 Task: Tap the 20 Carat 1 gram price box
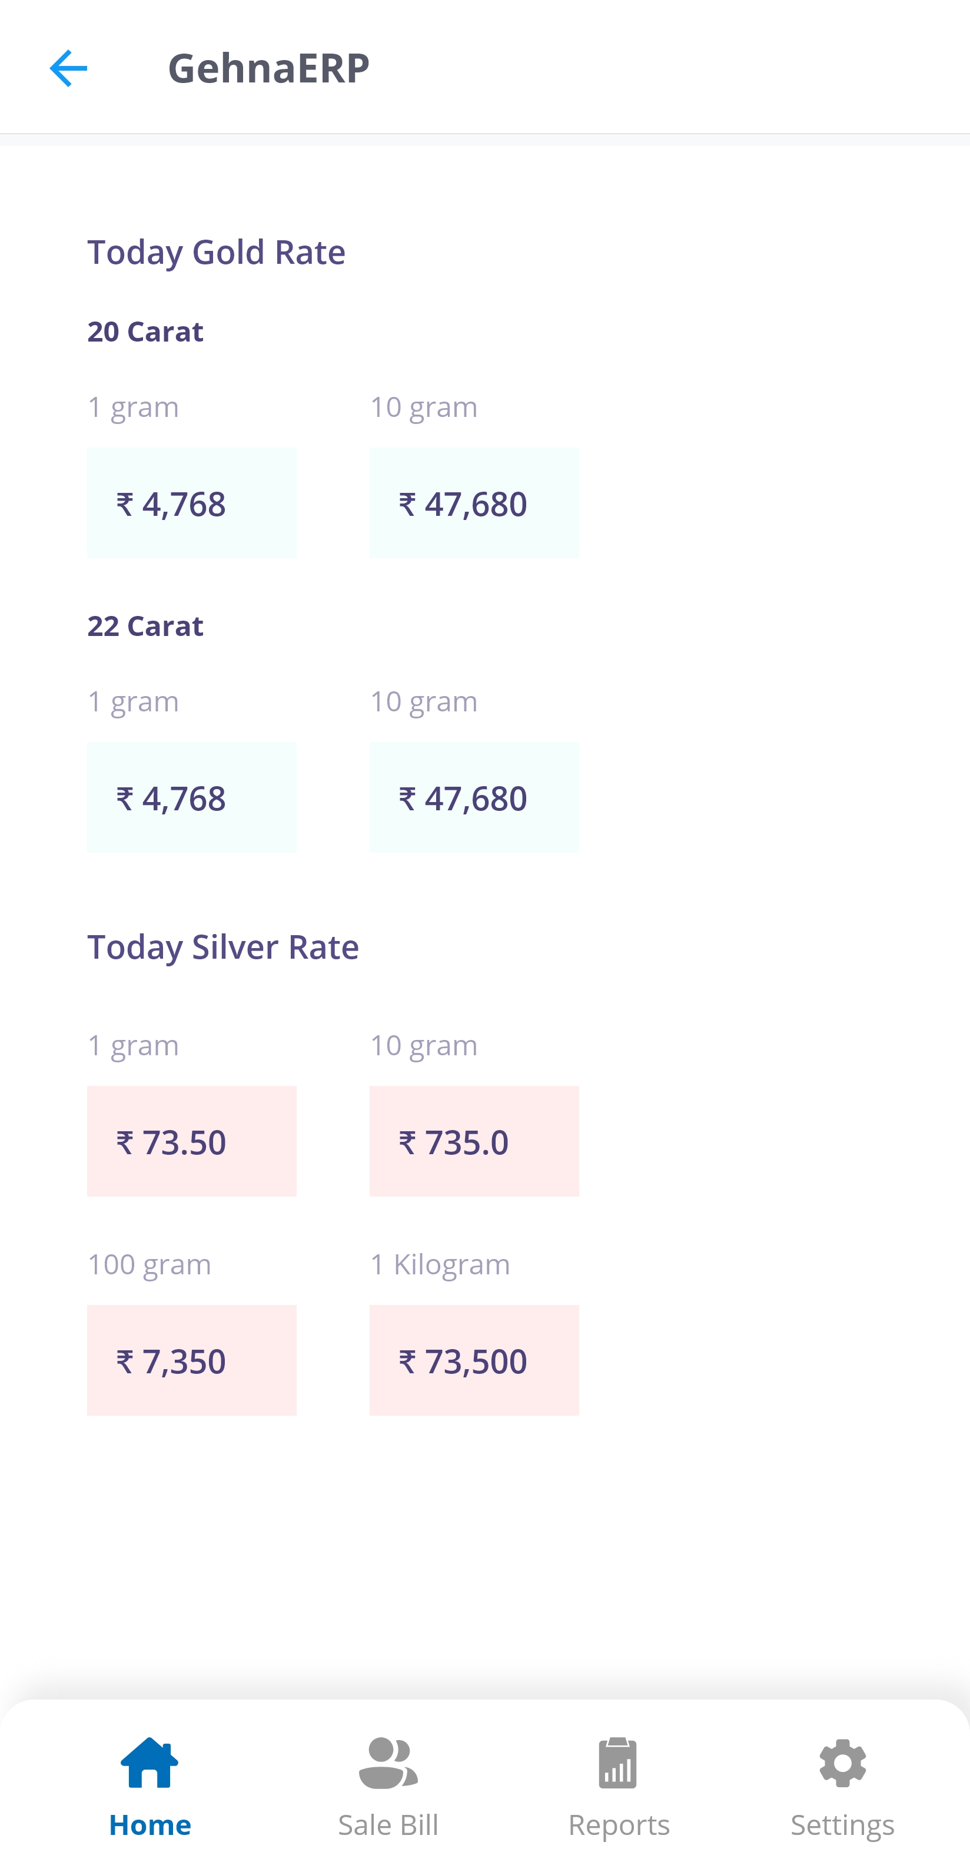192,503
